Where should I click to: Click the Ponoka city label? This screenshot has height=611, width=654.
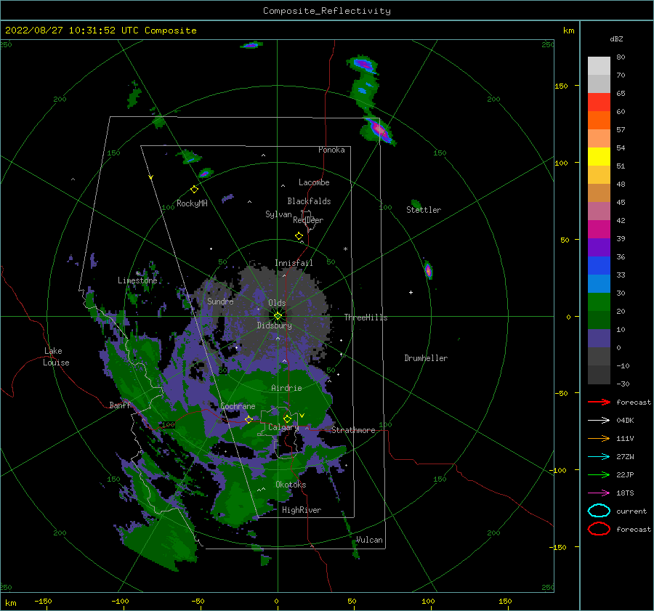331,150
